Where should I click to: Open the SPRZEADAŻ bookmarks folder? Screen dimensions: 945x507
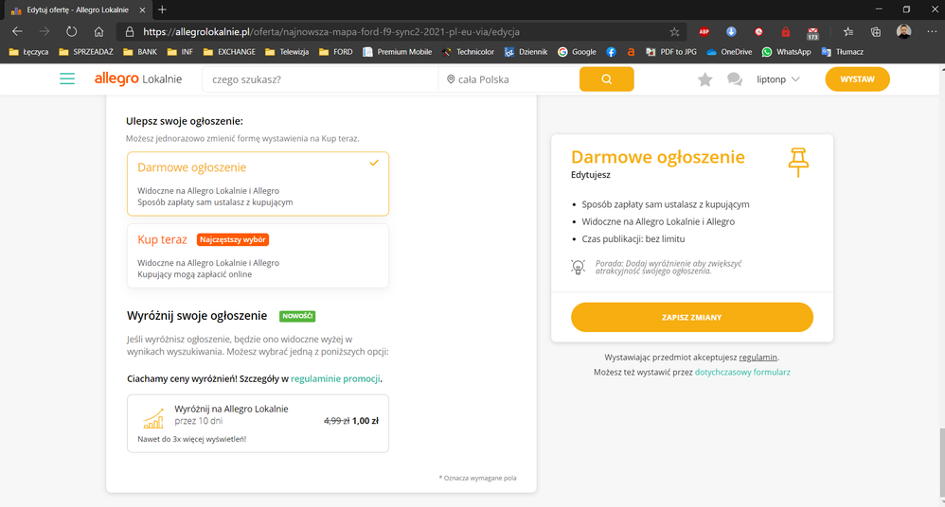tap(86, 52)
